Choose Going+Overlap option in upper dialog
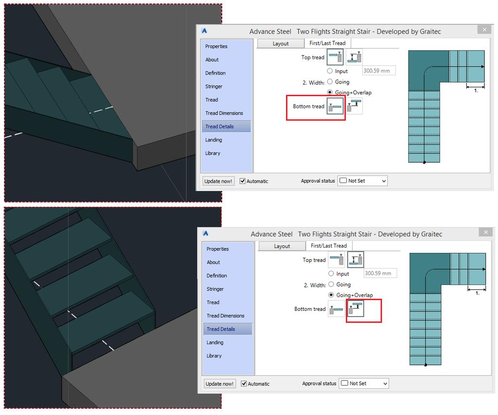Image resolution: width=498 pixels, height=415 pixels. (330, 92)
